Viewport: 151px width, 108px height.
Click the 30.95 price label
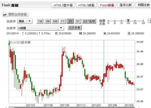(140, 42)
